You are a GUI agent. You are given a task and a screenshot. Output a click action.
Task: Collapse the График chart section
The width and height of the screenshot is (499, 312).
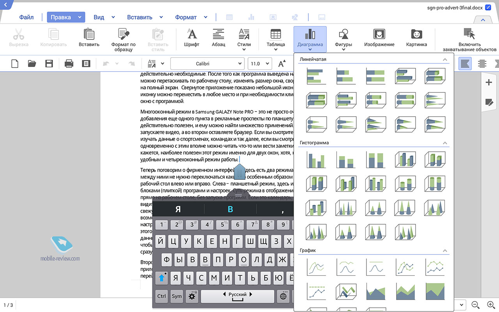[x=445, y=250]
